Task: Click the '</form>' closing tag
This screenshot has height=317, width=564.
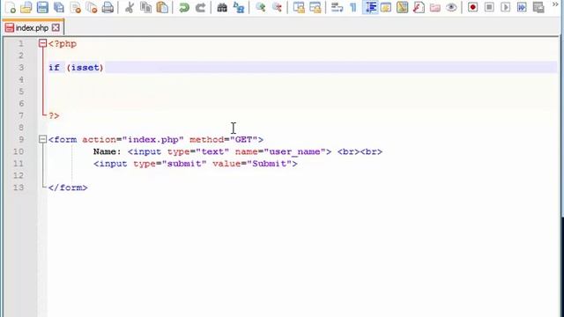Action: point(68,188)
